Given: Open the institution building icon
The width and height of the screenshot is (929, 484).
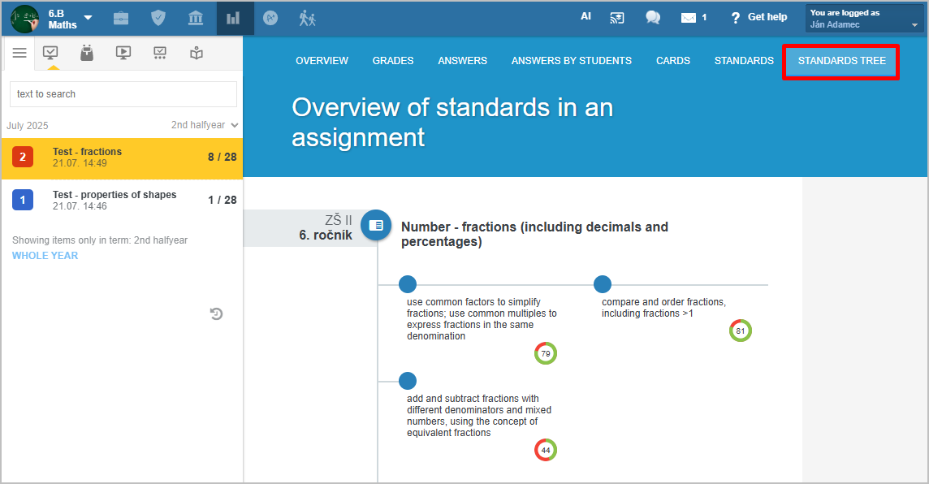Looking at the screenshot, I should pyautogui.click(x=196, y=19).
